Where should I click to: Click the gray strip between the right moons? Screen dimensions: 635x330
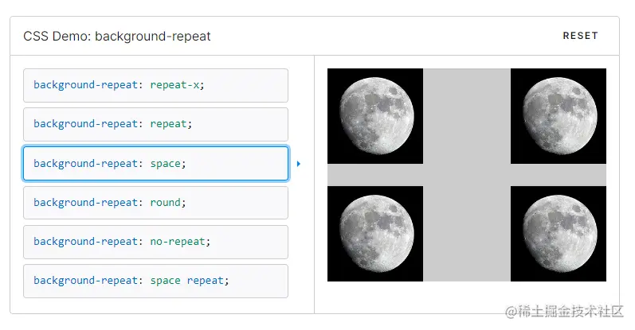point(559,175)
